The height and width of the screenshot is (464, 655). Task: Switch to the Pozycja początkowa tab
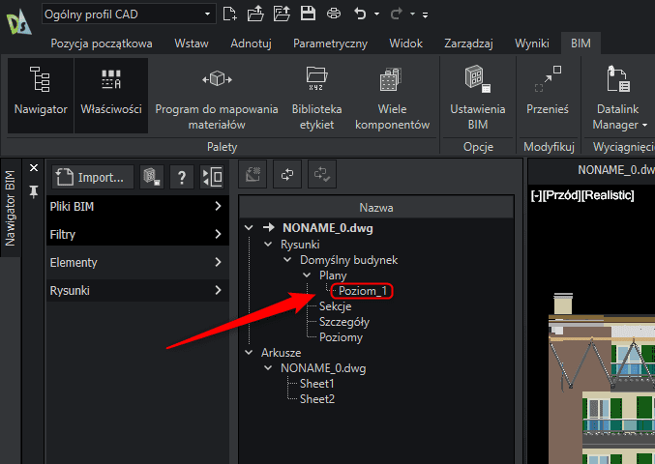(102, 43)
